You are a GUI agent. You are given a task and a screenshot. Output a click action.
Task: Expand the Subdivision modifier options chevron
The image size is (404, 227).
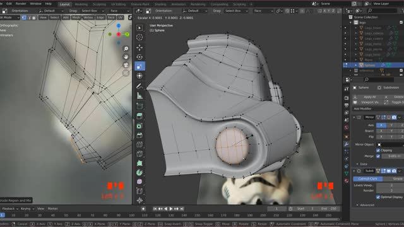[x=400, y=171]
